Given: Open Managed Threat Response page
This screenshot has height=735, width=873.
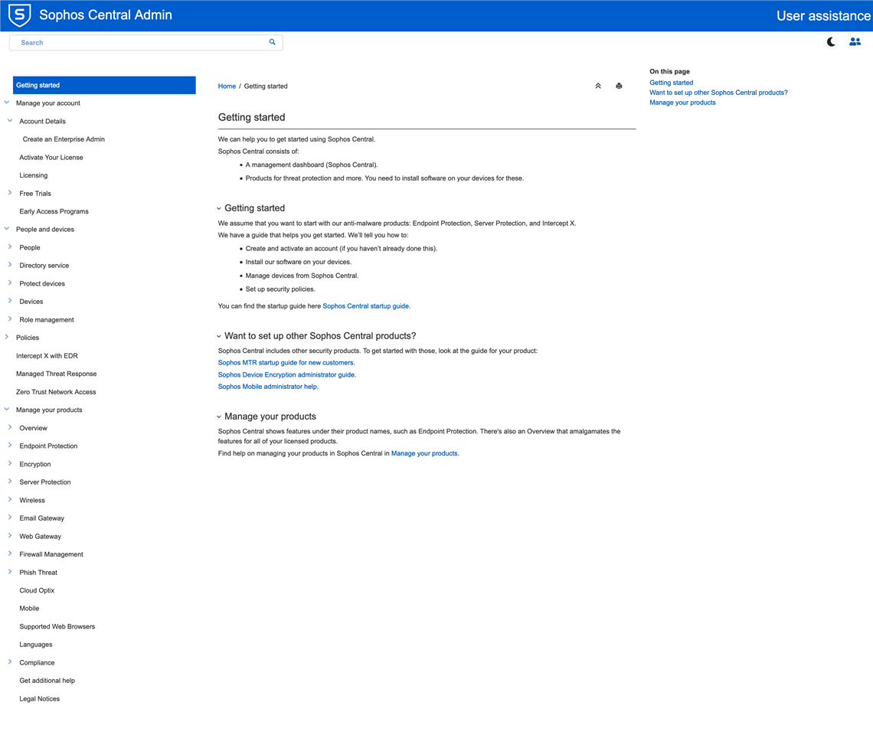Looking at the screenshot, I should point(56,374).
